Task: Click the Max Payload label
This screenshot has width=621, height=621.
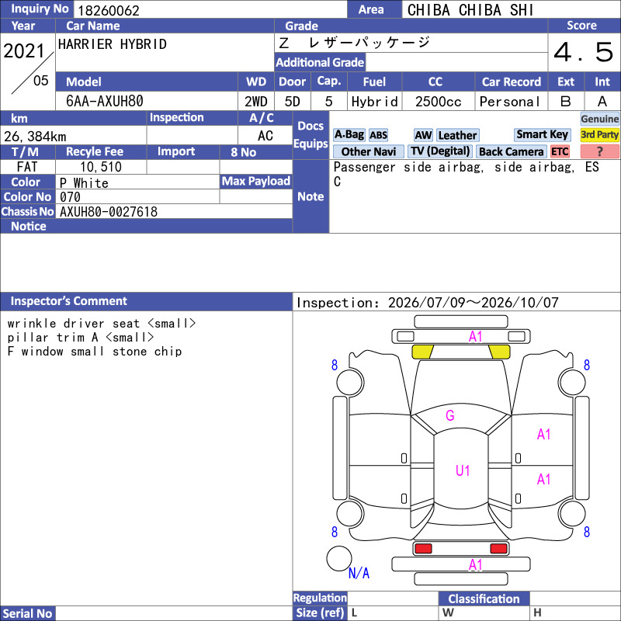Action: tap(256, 181)
